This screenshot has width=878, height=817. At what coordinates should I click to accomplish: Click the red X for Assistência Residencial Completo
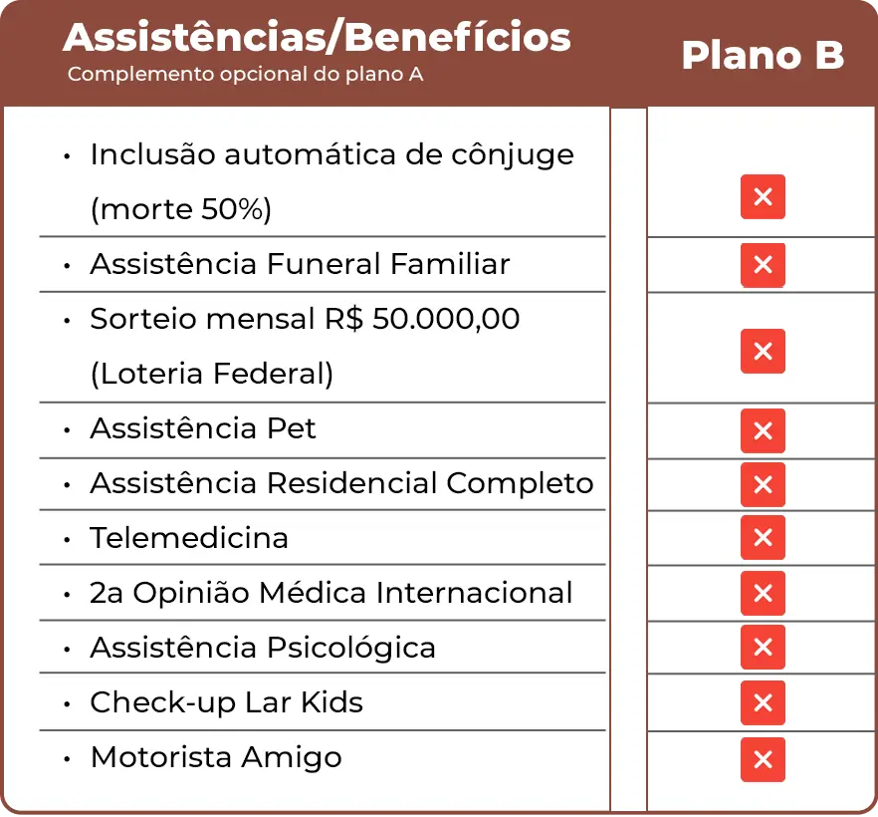click(763, 485)
